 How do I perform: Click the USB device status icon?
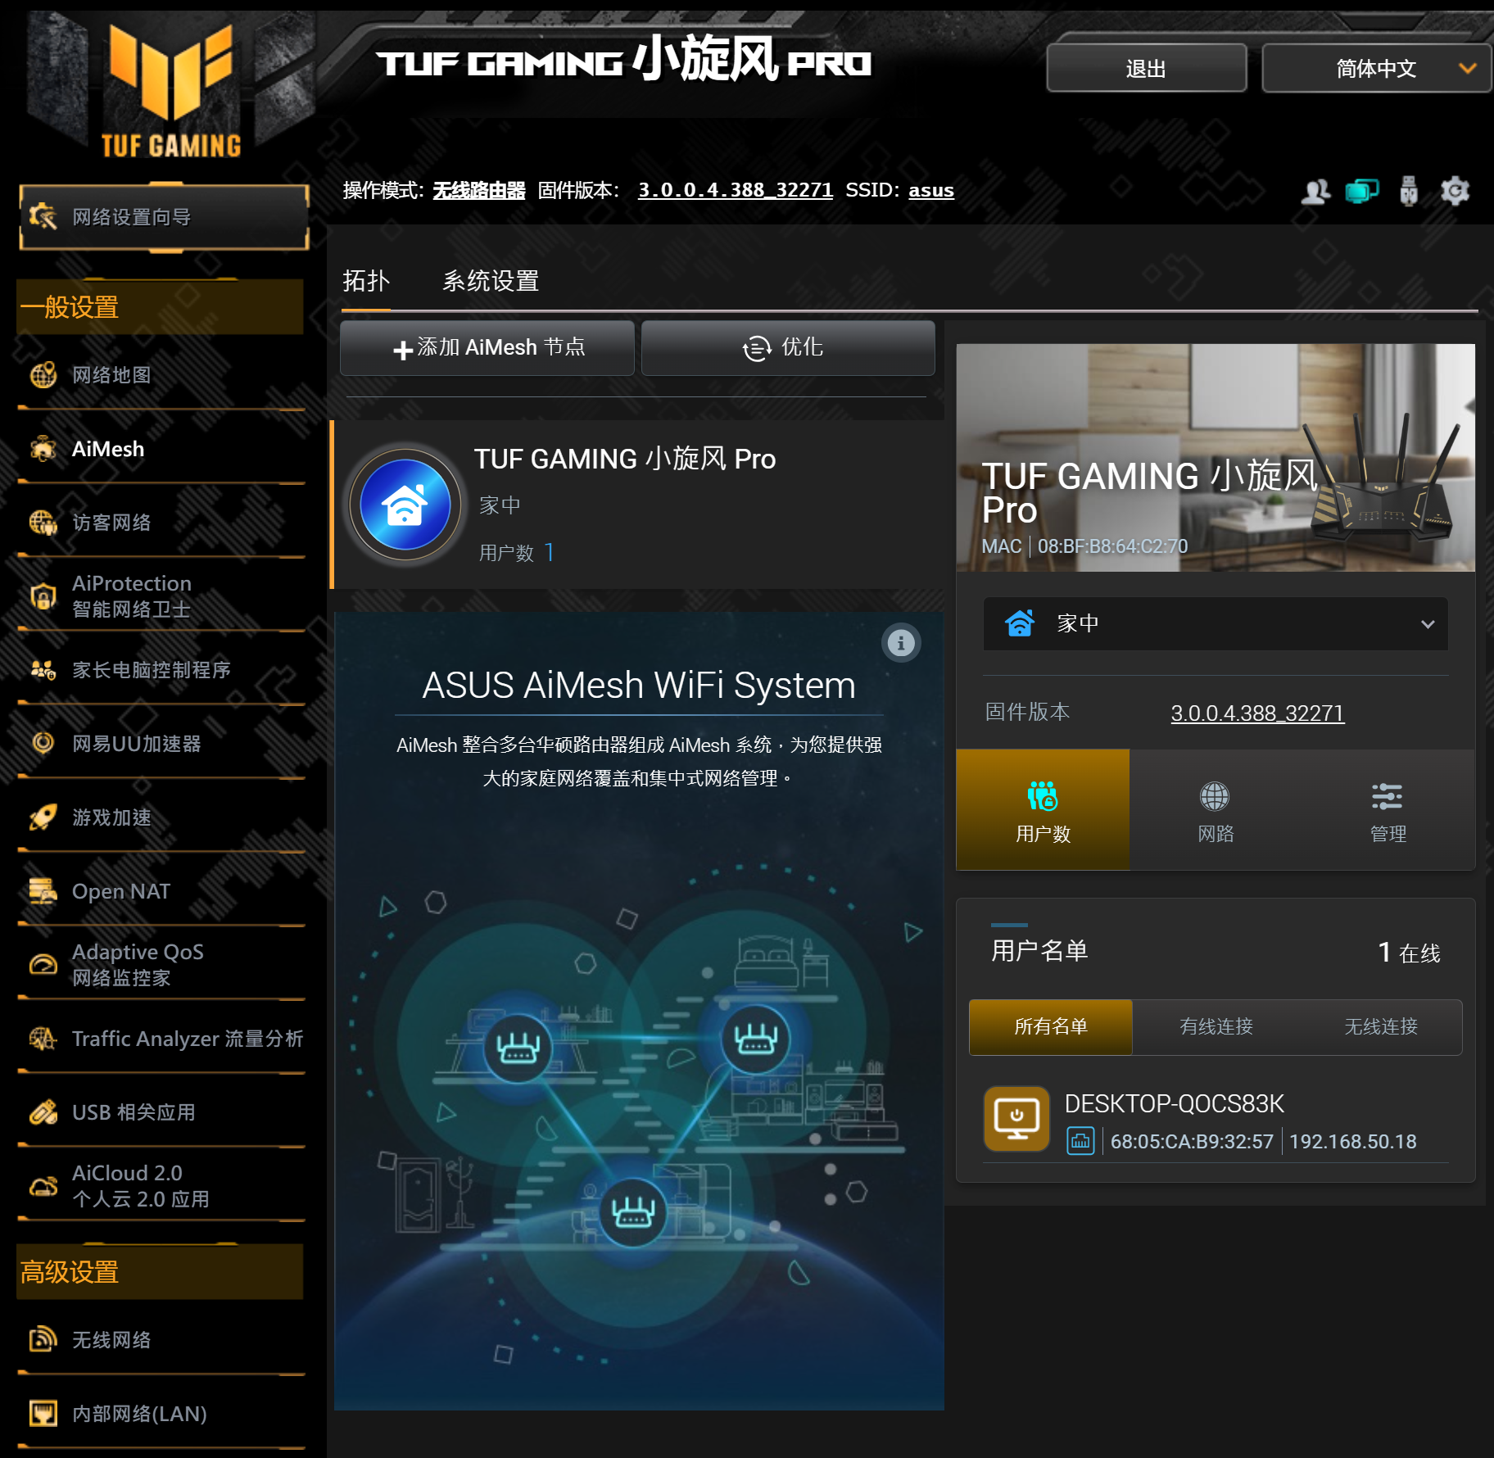pyautogui.click(x=1409, y=192)
